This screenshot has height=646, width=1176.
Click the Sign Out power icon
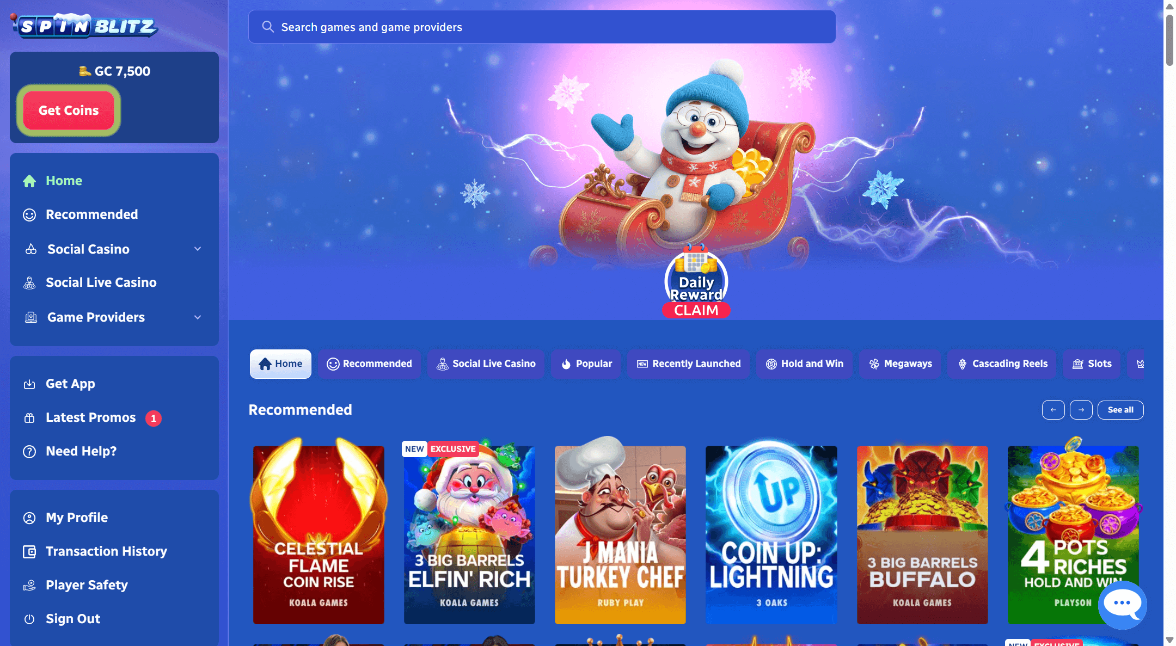click(29, 619)
